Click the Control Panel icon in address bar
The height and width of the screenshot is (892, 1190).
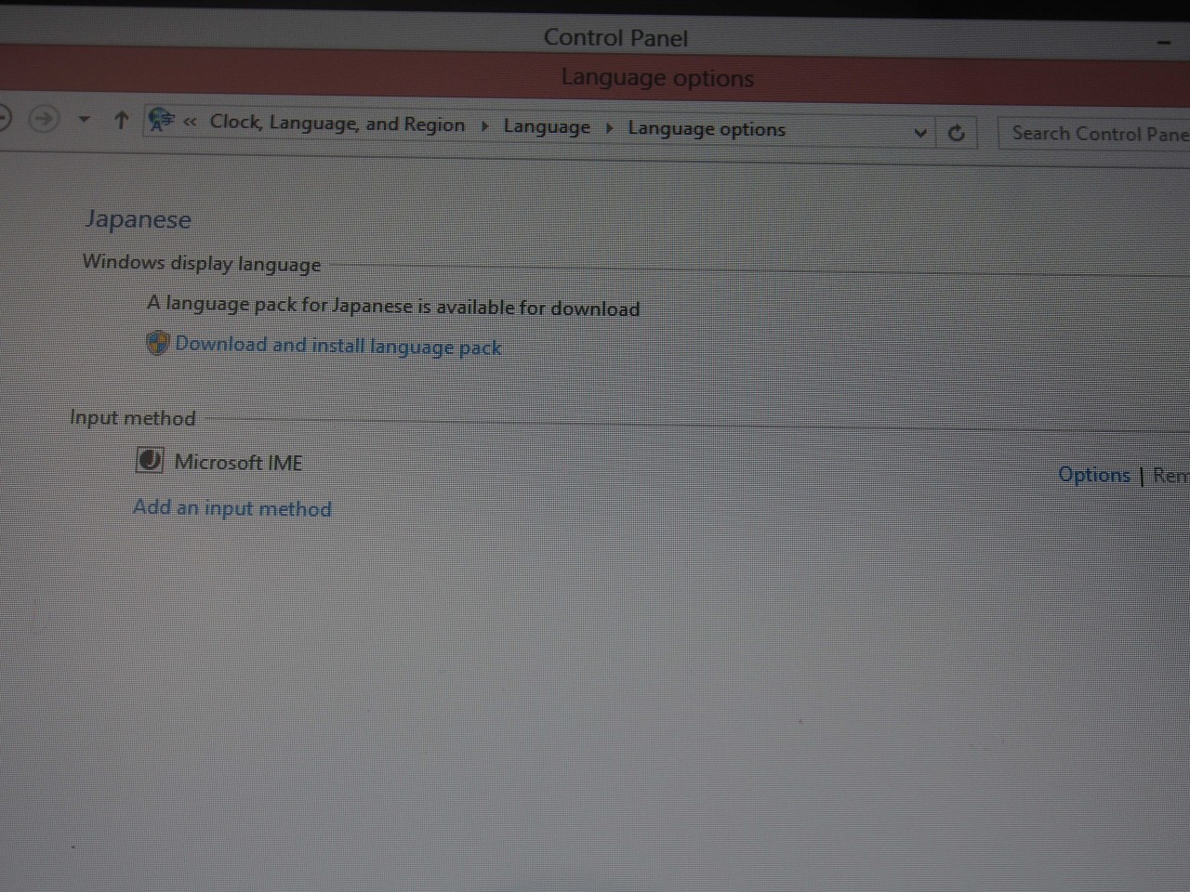coord(161,121)
